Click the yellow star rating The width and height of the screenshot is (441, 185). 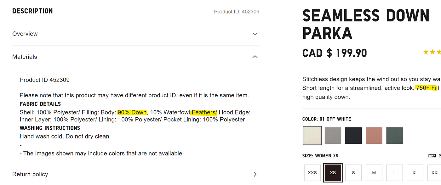[x=432, y=52]
